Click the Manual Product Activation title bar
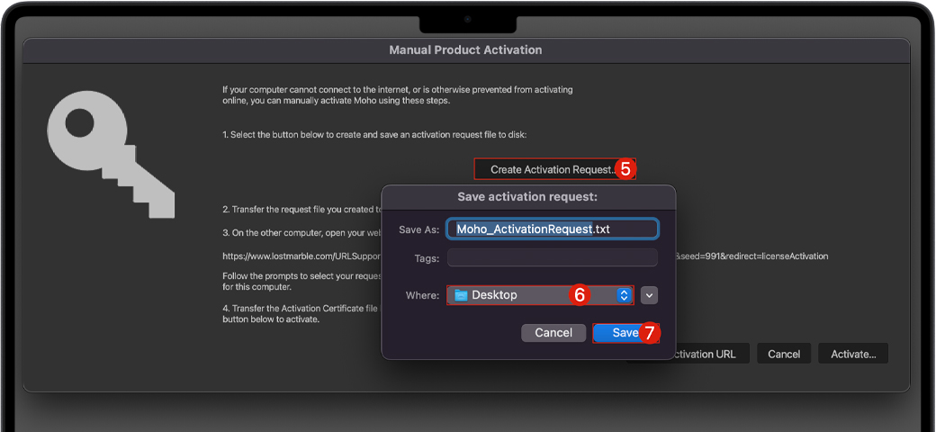Image resolution: width=936 pixels, height=432 pixels. click(465, 50)
